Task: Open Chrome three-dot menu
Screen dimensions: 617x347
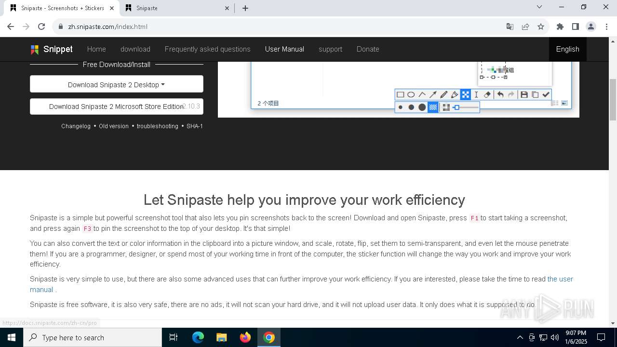Action: [x=606, y=27]
